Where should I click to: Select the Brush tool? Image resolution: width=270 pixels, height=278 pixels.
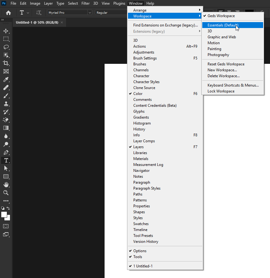6,96
